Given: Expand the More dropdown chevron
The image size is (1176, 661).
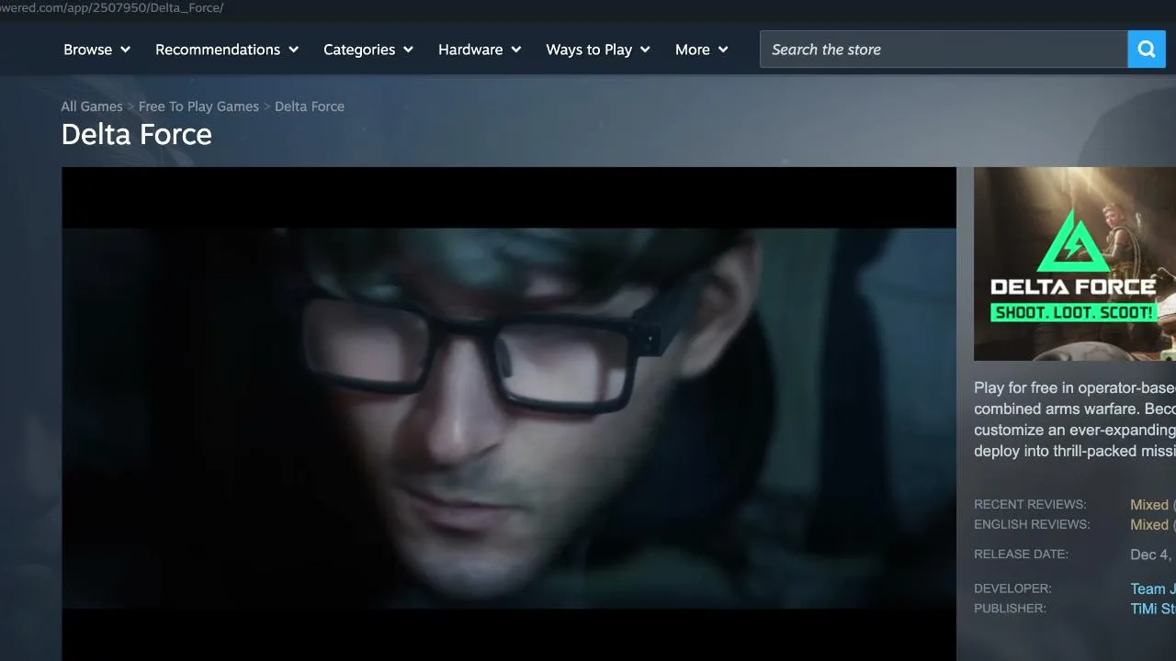Looking at the screenshot, I should tap(723, 50).
